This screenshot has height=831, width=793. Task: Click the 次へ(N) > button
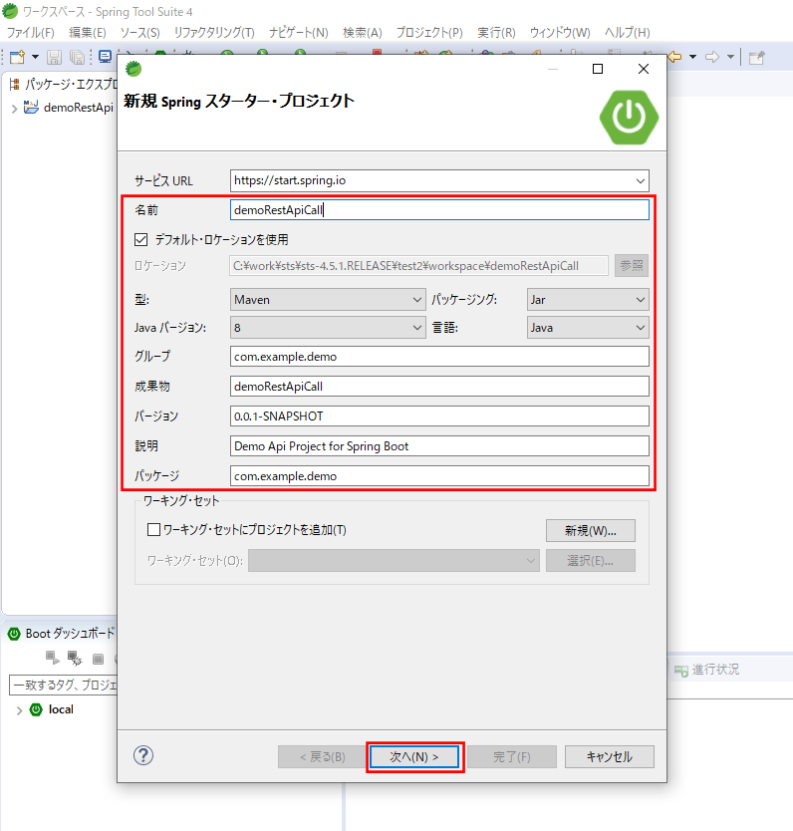click(414, 757)
